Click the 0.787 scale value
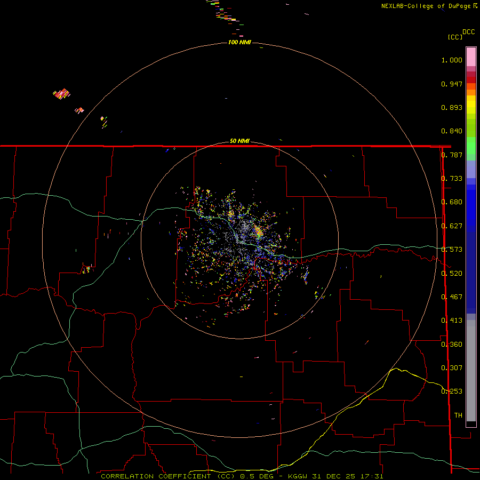Screen dimensions: 480x480 point(452,155)
